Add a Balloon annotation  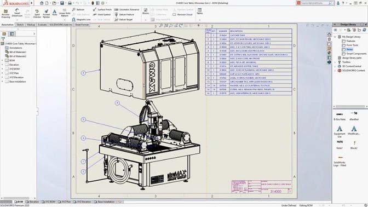tap(78, 10)
